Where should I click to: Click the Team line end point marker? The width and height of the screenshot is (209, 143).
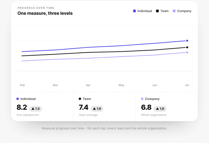coord(187,47)
